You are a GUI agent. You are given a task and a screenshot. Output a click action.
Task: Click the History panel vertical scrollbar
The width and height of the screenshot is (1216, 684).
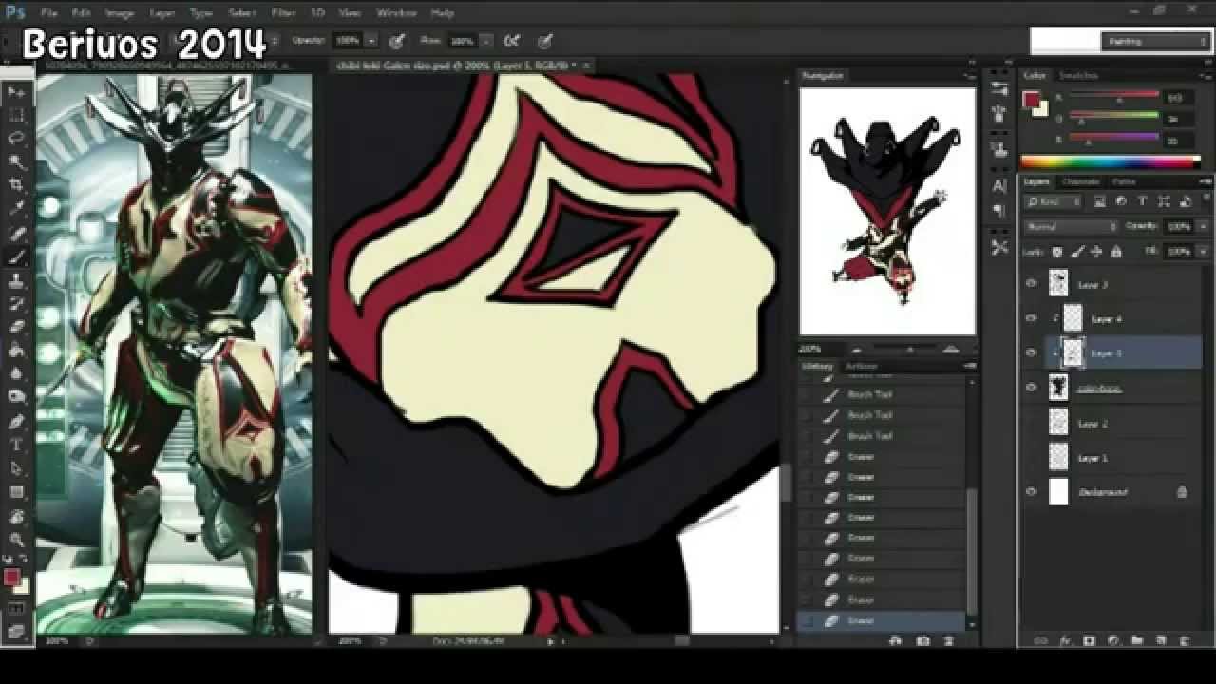[x=971, y=551]
